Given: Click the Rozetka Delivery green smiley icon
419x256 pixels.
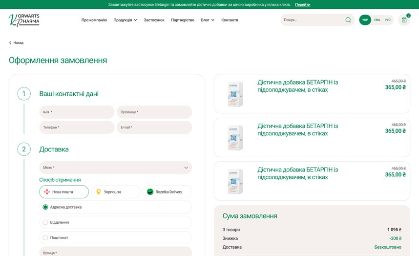Looking at the screenshot, I should tap(150, 192).
